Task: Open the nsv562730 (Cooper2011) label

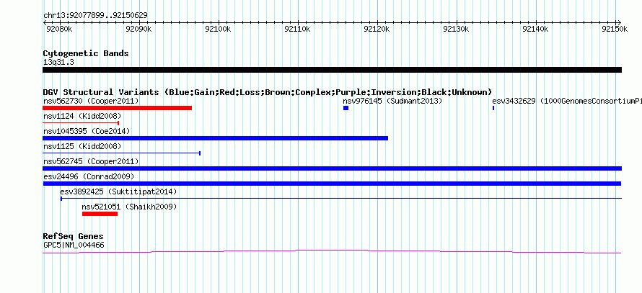Action: click(x=91, y=101)
